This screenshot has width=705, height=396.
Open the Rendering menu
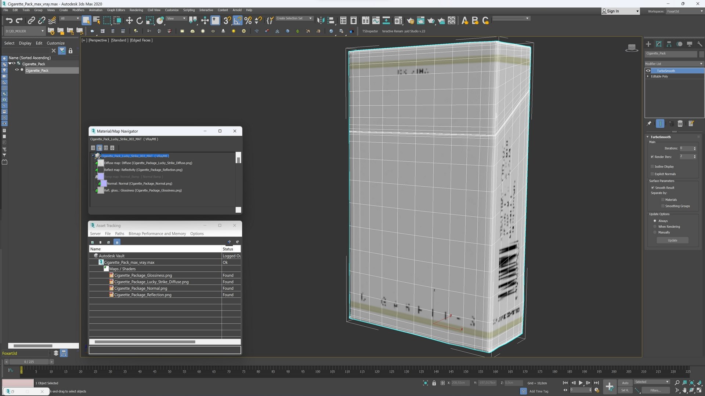pos(136,10)
